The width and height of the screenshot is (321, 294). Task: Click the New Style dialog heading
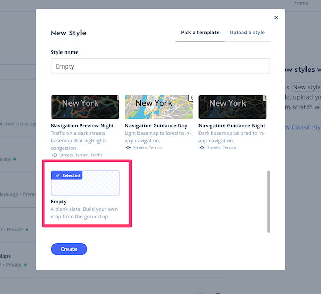click(68, 33)
